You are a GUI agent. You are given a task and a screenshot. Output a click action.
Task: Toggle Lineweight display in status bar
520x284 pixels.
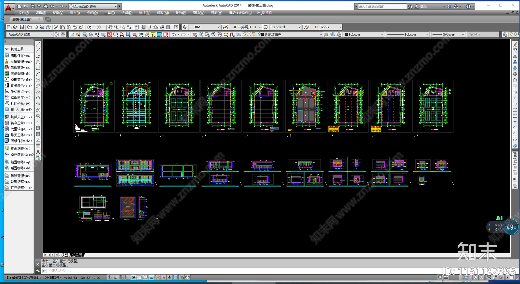(x=169, y=277)
